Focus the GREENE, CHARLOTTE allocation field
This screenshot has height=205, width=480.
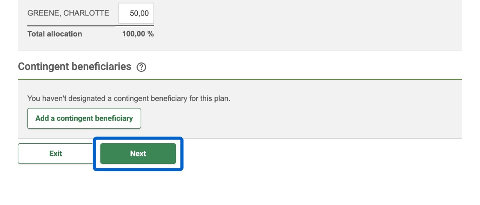tap(136, 13)
